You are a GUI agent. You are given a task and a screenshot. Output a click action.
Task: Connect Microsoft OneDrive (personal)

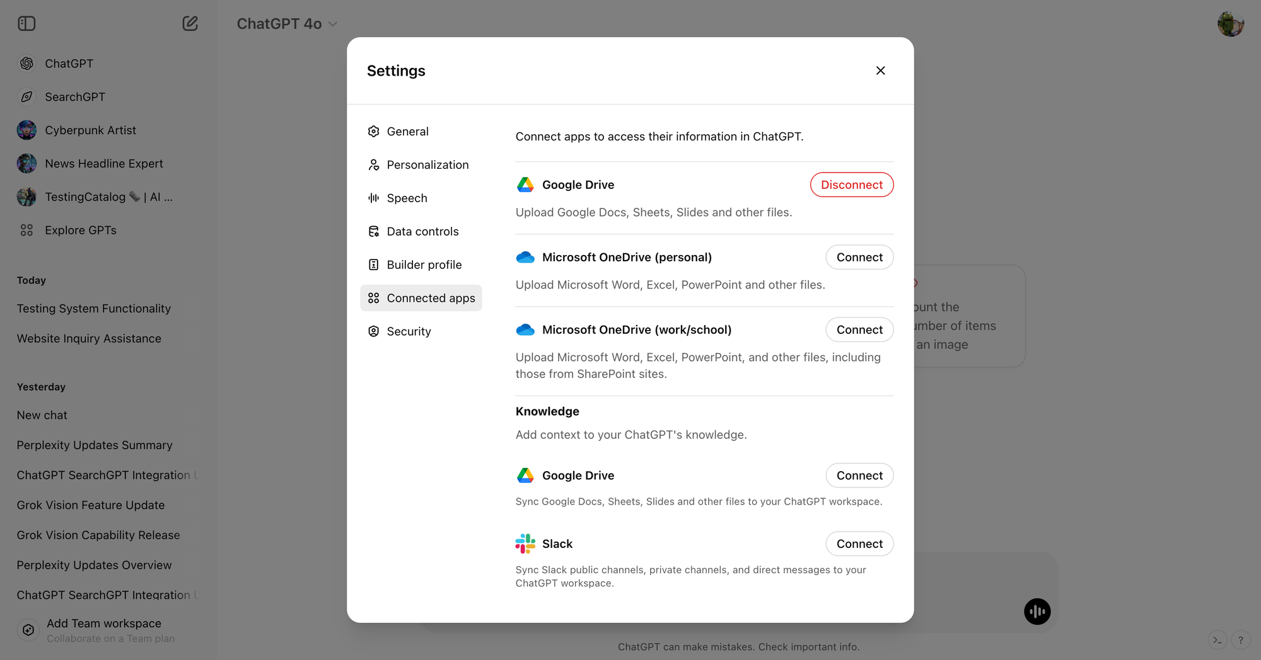859,257
